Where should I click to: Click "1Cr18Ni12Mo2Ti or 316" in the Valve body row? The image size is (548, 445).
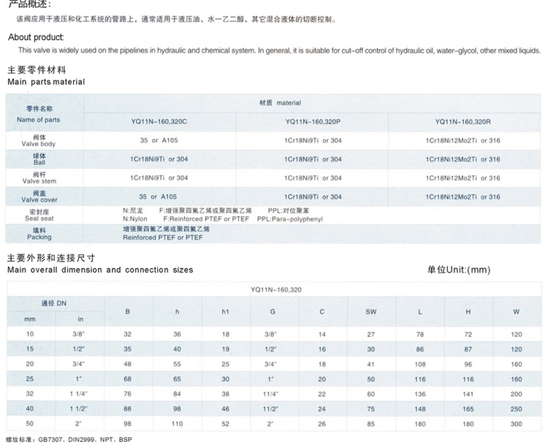[463, 140]
